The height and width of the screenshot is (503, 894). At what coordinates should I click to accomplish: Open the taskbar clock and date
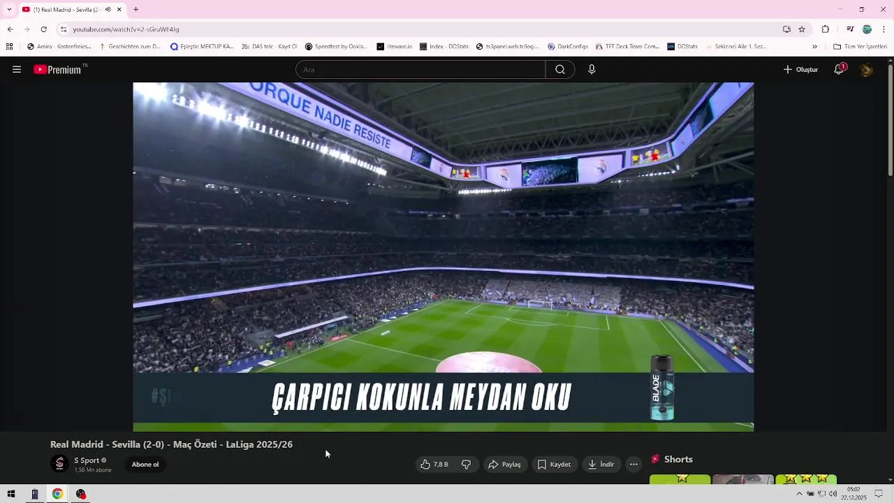click(x=853, y=494)
